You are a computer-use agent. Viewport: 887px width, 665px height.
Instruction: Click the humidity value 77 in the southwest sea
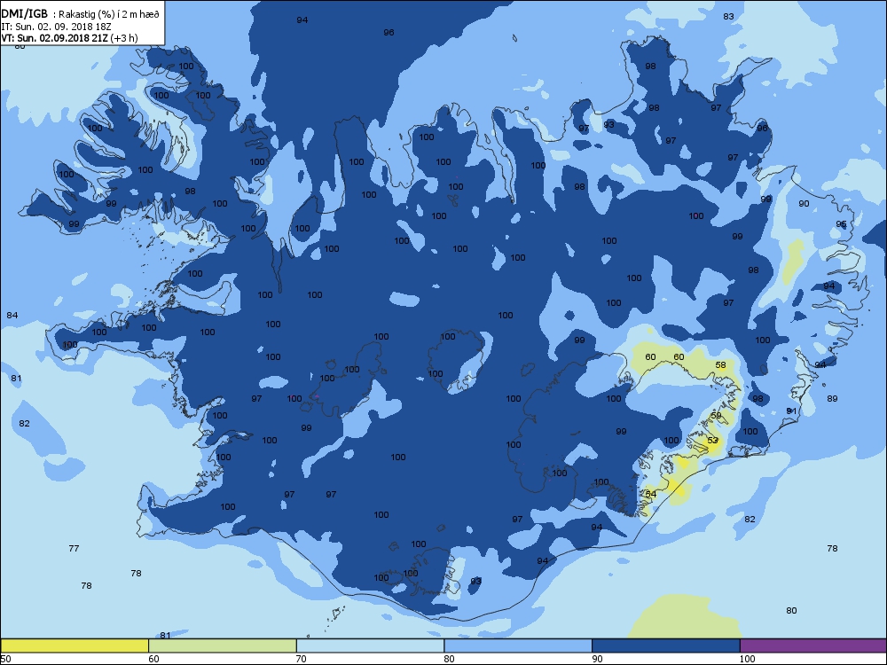pos(74,548)
